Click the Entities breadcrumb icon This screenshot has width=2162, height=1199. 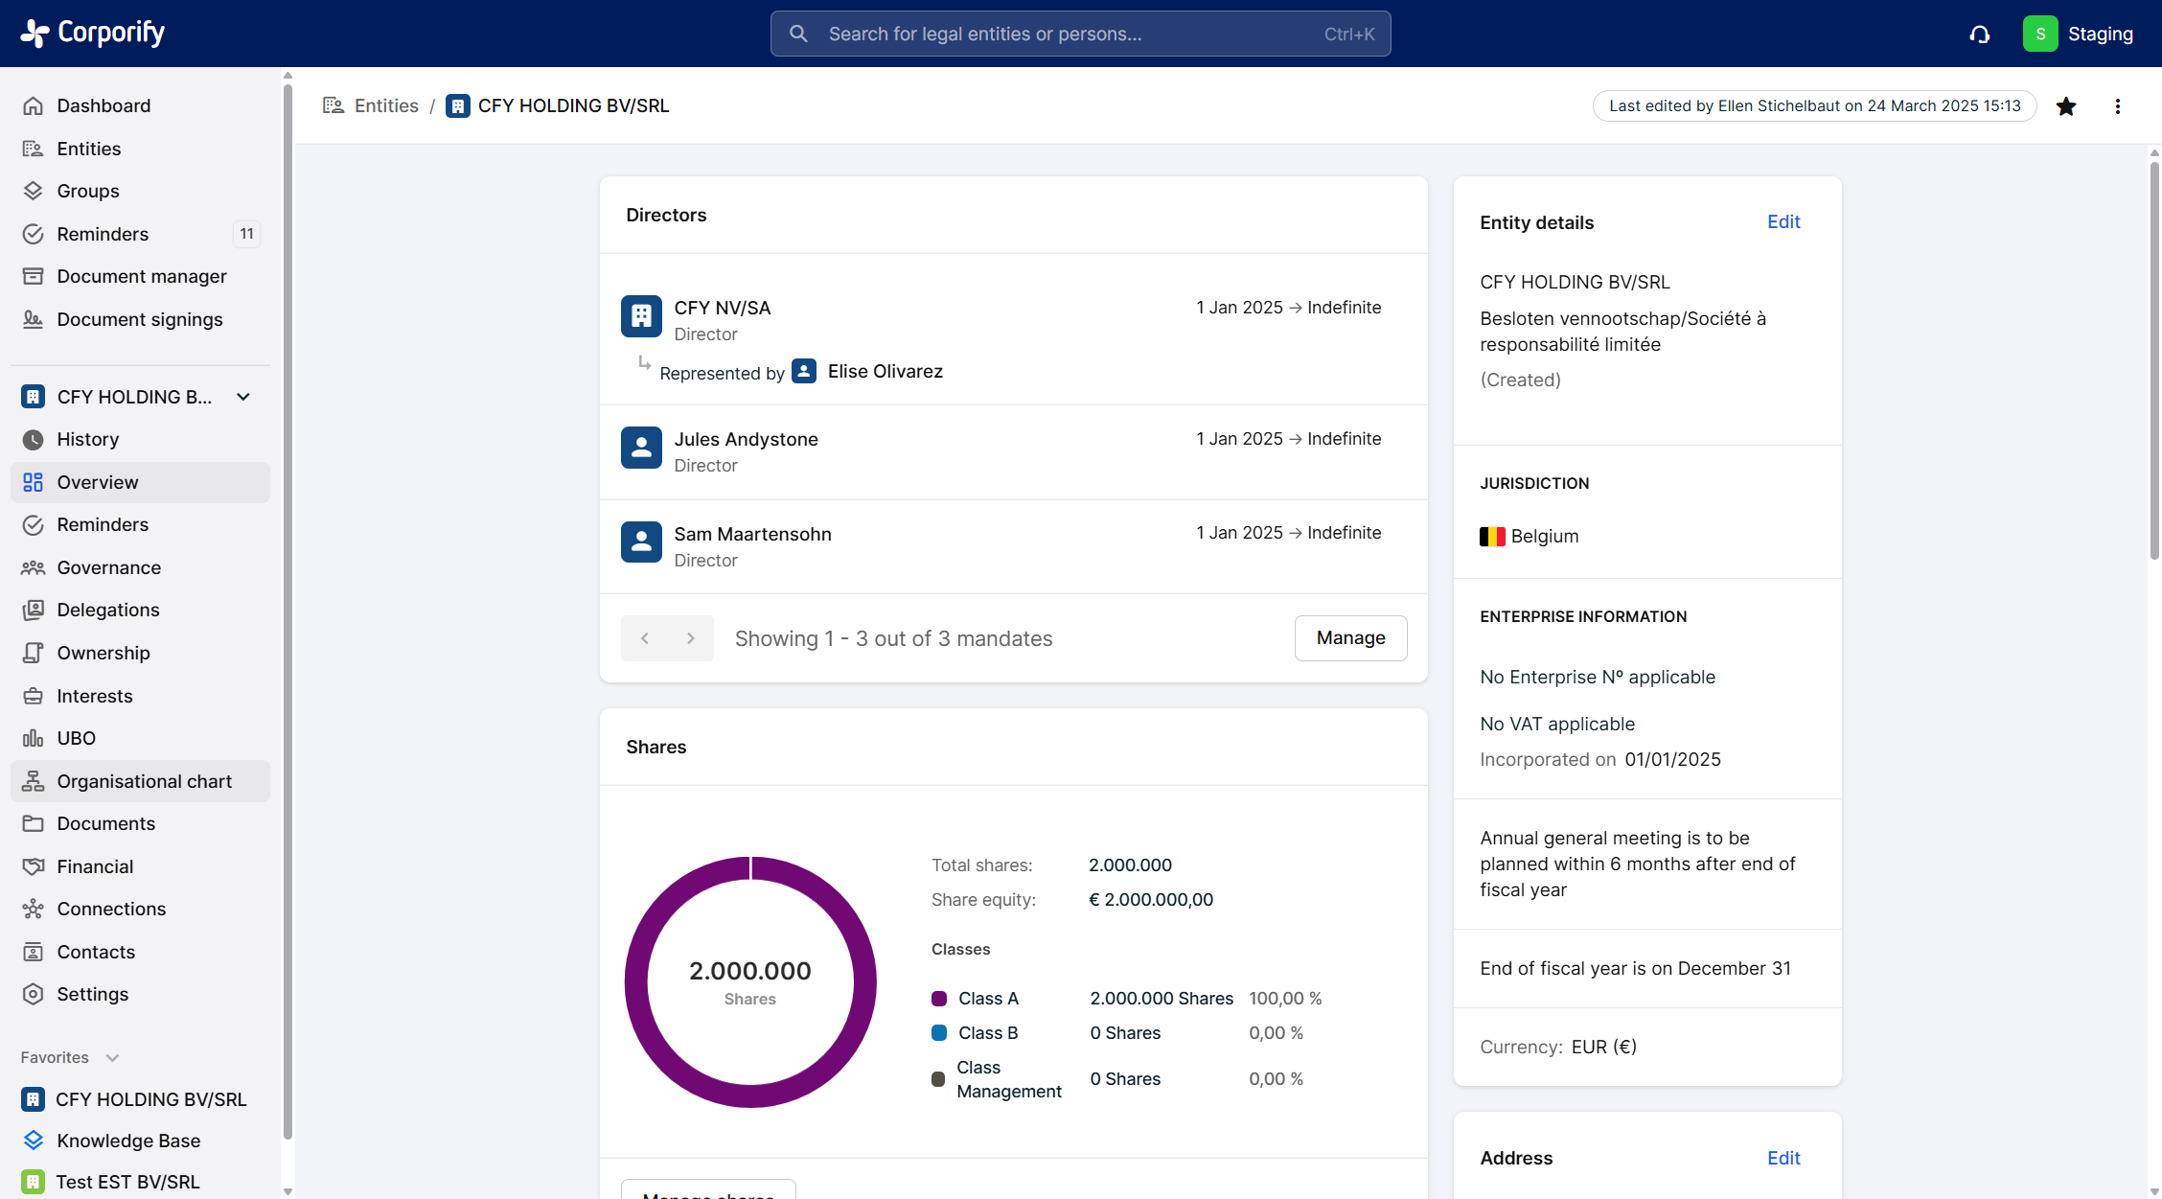(x=333, y=105)
